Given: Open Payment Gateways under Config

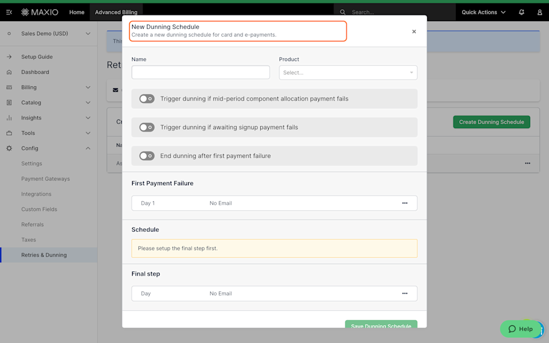Looking at the screenshot, I should click(x=46, y=179).
